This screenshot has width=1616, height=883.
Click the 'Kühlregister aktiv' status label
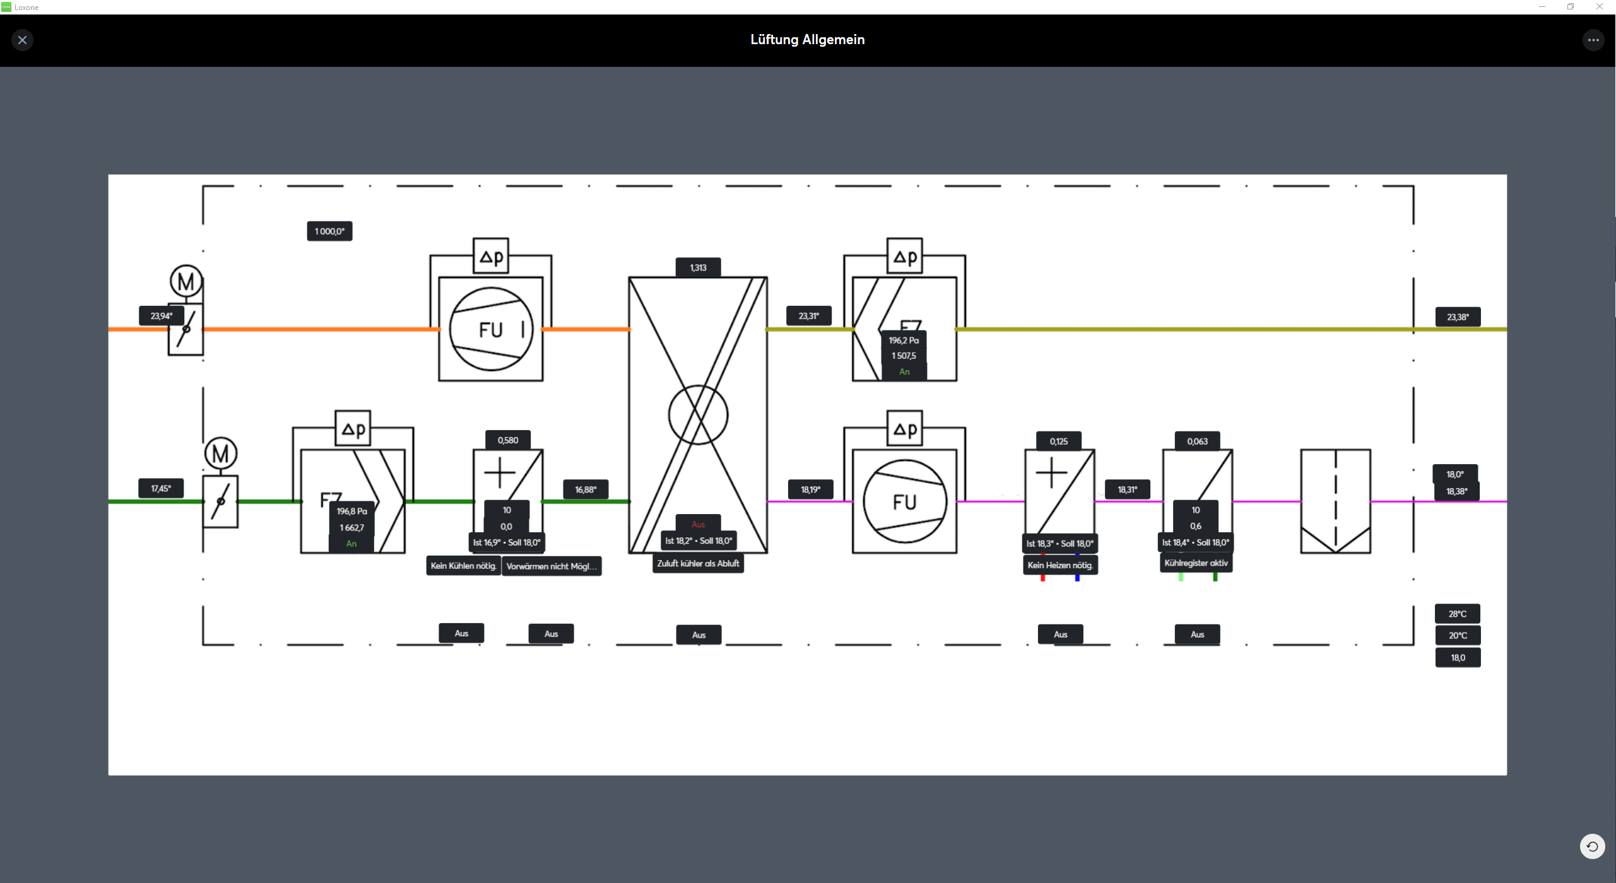coord(1196,563)
